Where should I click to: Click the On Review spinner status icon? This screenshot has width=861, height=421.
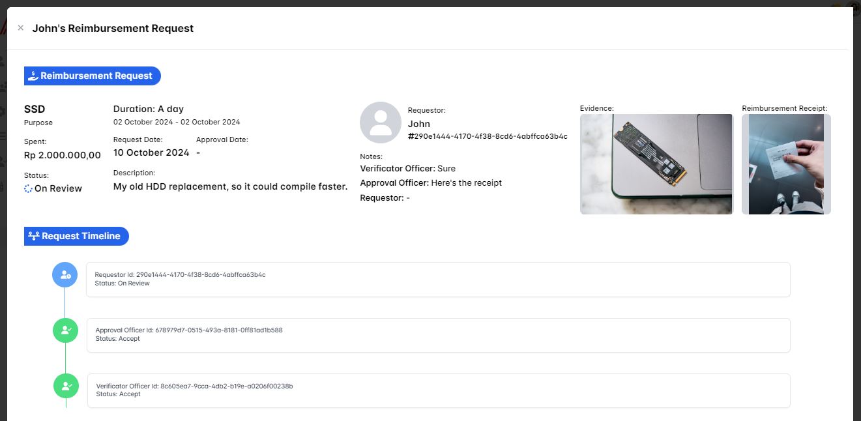pos(28,188)
